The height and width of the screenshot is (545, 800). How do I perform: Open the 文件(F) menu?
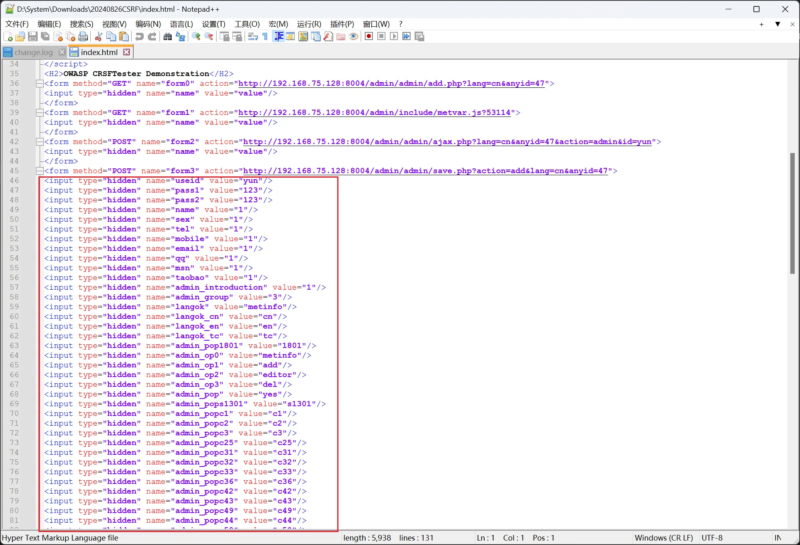click(17, 24)
